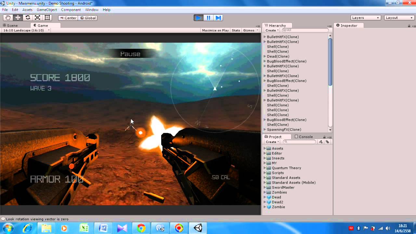
Task: Select SpawningFX(Clone) in Hierarchy
Action: click(x=284, y=129)
